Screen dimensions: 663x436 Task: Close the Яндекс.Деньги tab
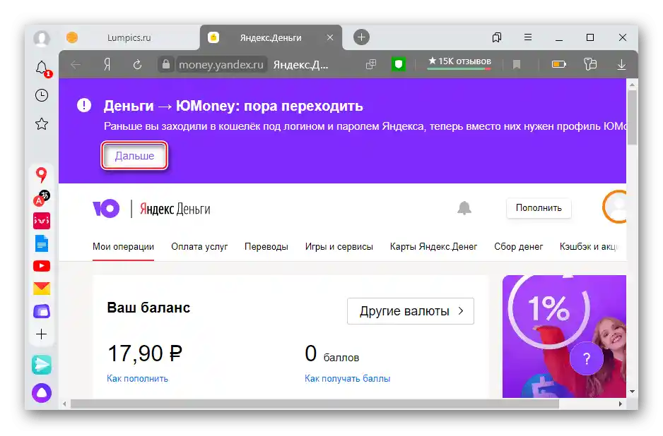coord(330,37)
